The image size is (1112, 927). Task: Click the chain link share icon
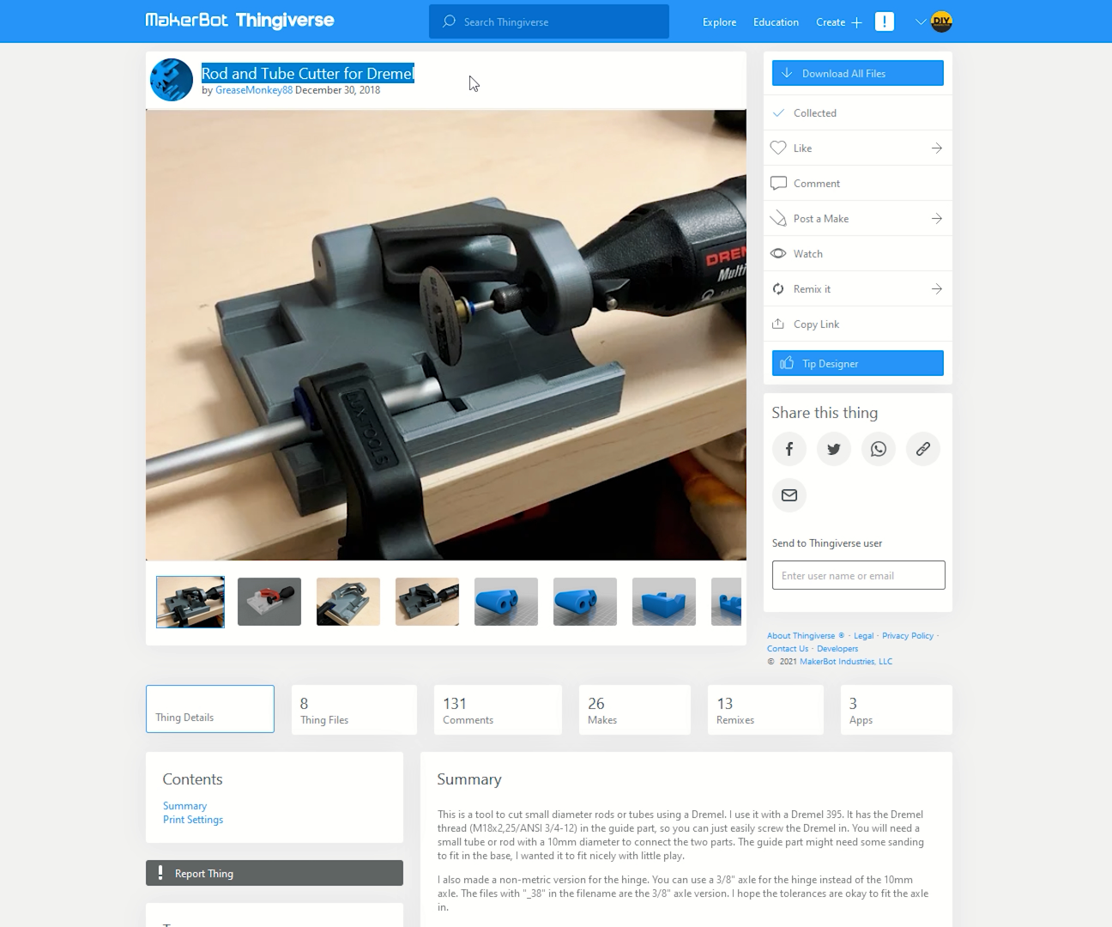coord(923,449)
